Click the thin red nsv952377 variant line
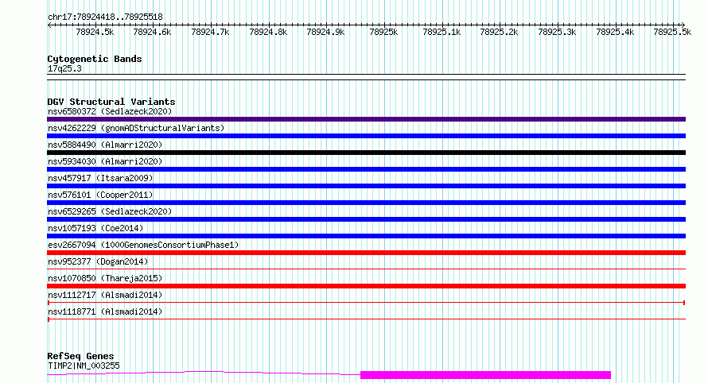Viewport: 708px width, 383px height. (x=366, y=269)
